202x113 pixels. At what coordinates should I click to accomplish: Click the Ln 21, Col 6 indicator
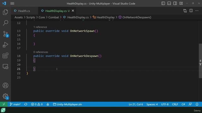[136, 104]
